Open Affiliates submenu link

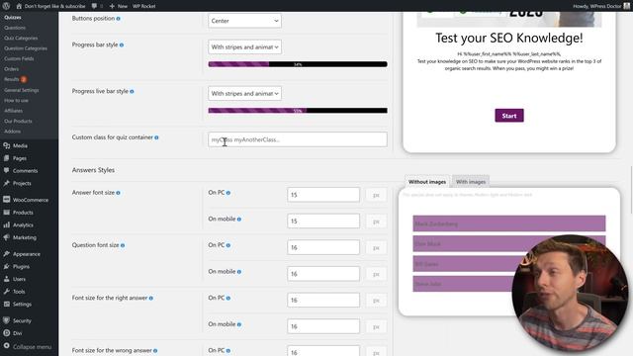pyautogui.click(x=13, y=111)
